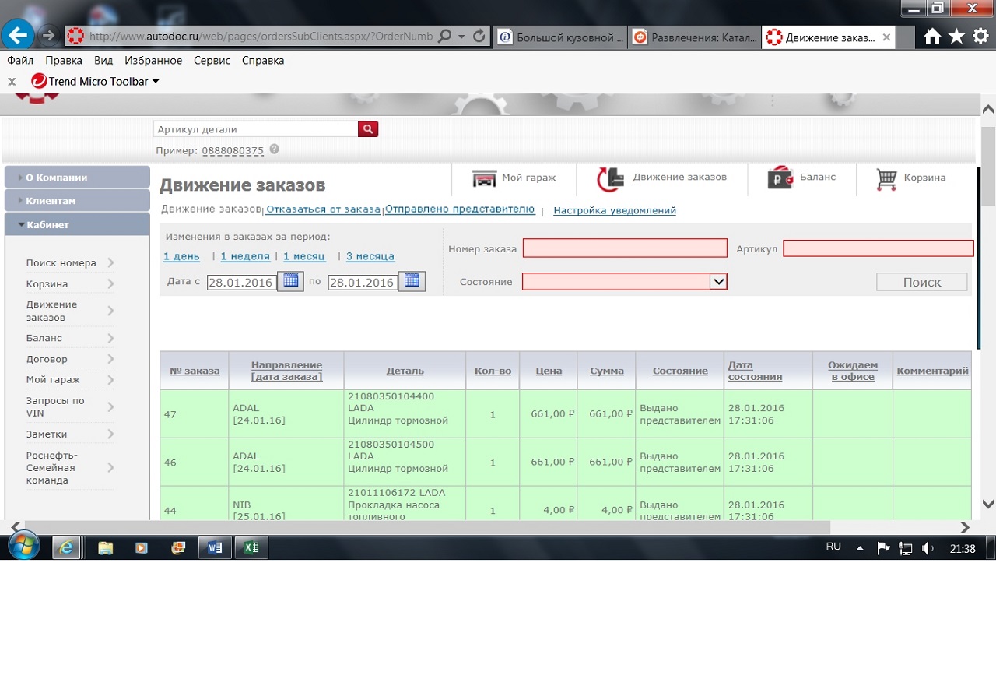Open the Состояние dropdown list
Viewport: 996px width, 700px height.
click(x=718, y=282)
